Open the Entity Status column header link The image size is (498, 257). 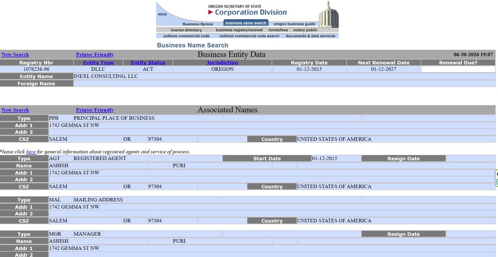(x=148, y=63)
